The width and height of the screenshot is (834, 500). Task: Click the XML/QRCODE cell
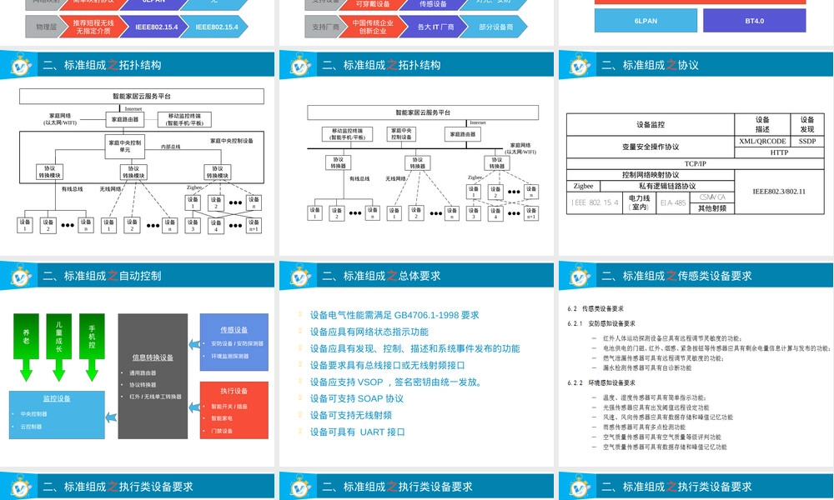[x=762, y=142]
